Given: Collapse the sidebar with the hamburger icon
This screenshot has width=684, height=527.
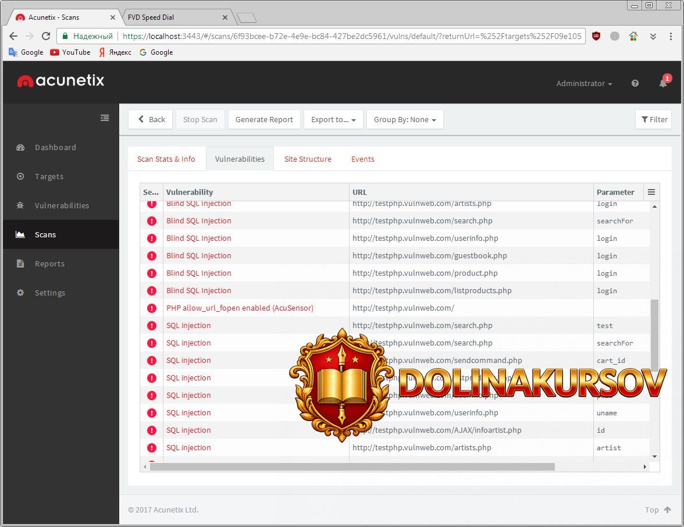Looking at the screenshot, I should pos(105,117).
